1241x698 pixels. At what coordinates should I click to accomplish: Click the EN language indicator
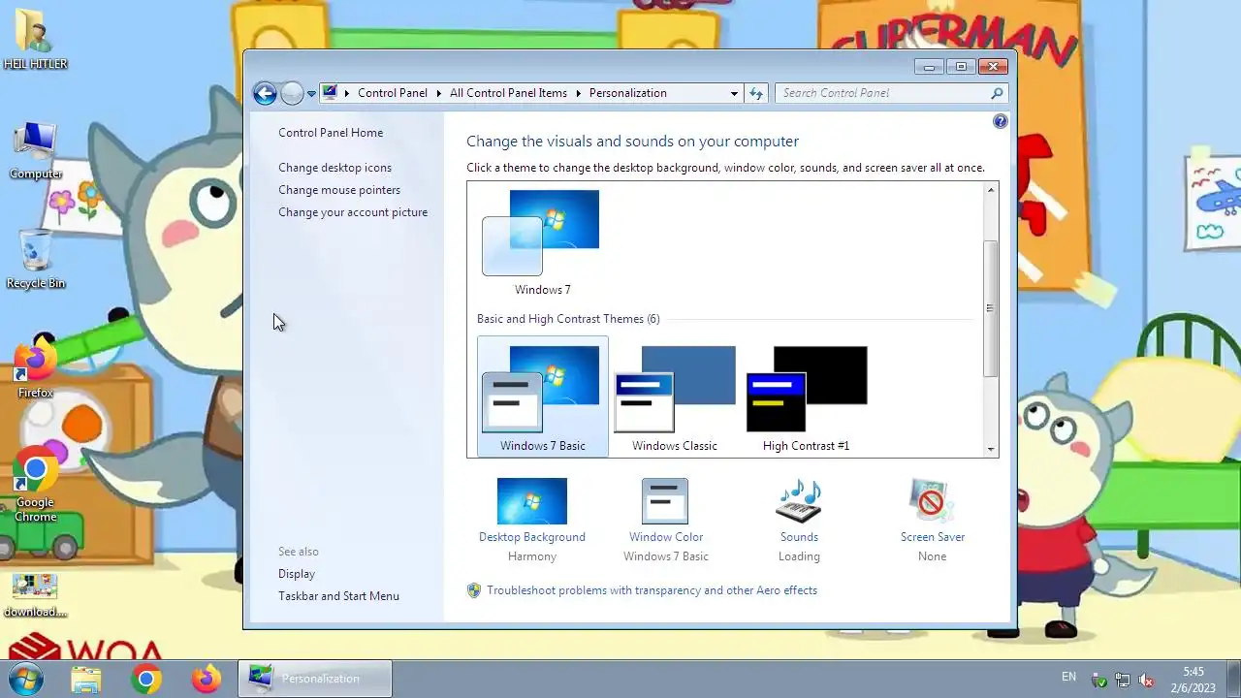pyautogui.click(x=1068, y=677)
